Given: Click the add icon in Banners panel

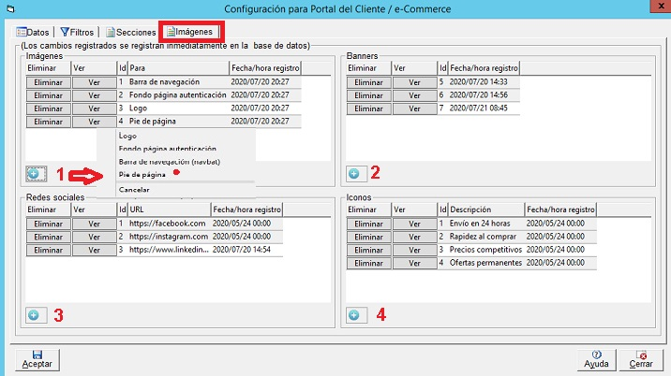Looking at the screenshot, I should (356, 173).
